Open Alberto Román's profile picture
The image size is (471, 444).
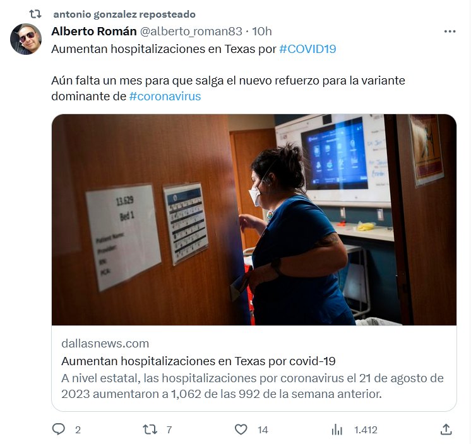pyautogui.click(x=26, y=39)
